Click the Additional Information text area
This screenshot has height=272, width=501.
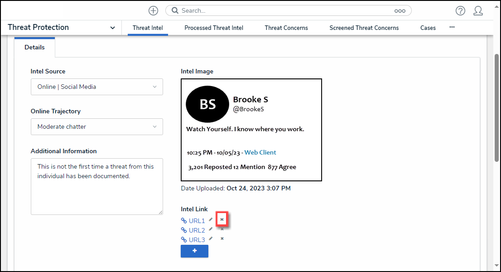click(97, 186)
